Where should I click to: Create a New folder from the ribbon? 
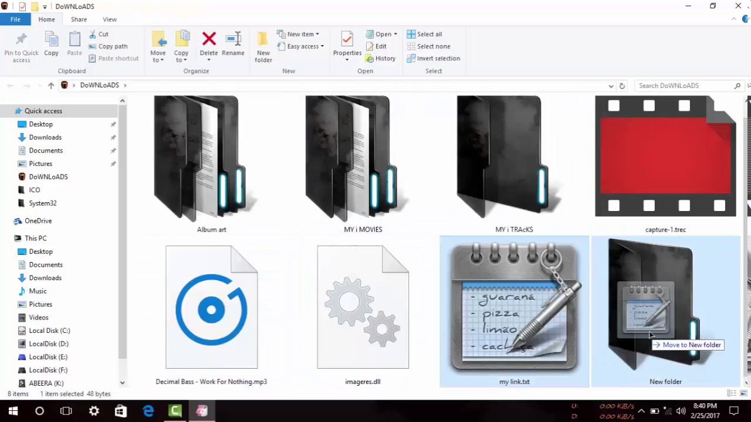point(263,44)
